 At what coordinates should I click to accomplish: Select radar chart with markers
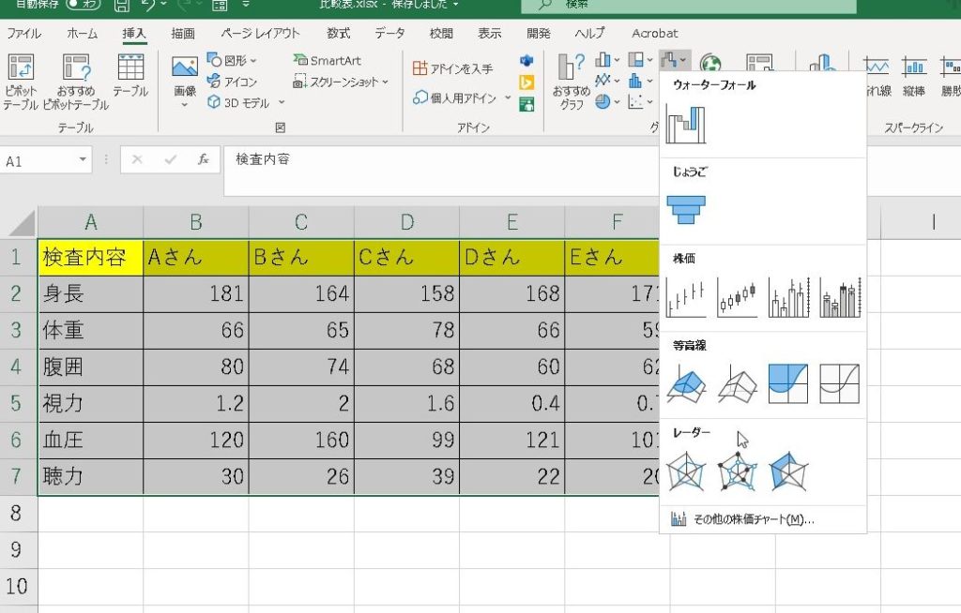pyautogui.click(x=737, y=472)
